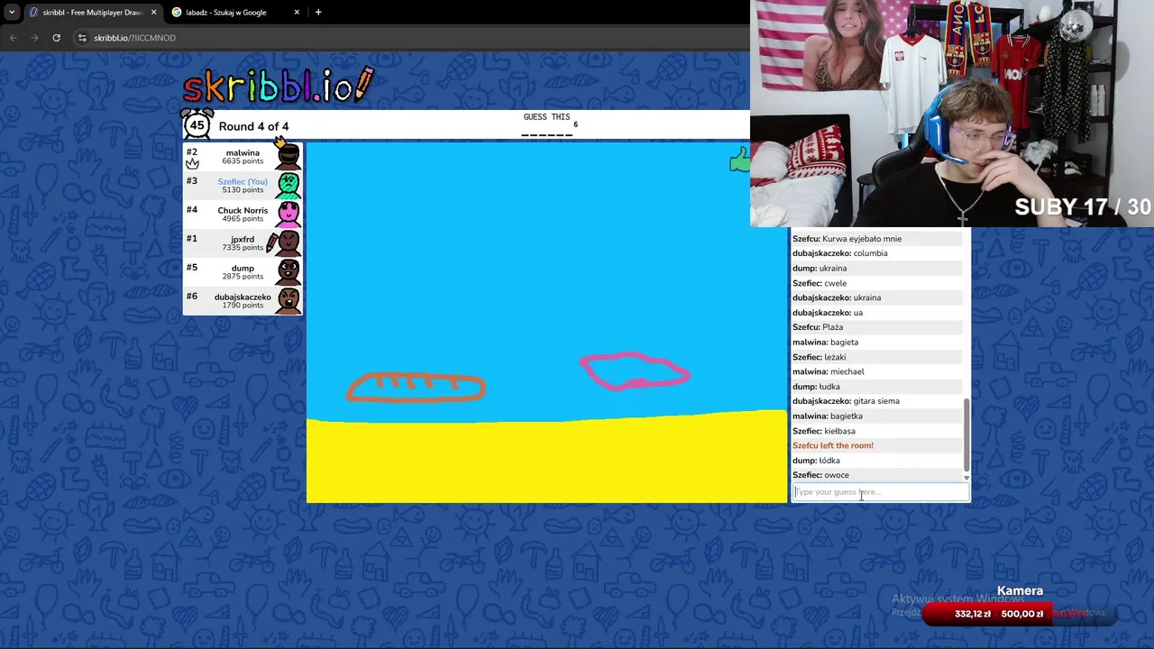1154x649 pixels.
Task: Click the crown icon under rank #2
Action: pos(192,164)
